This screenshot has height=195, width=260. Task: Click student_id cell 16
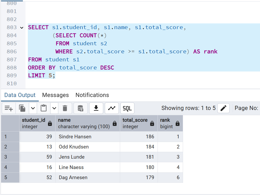tap(37, 167)
